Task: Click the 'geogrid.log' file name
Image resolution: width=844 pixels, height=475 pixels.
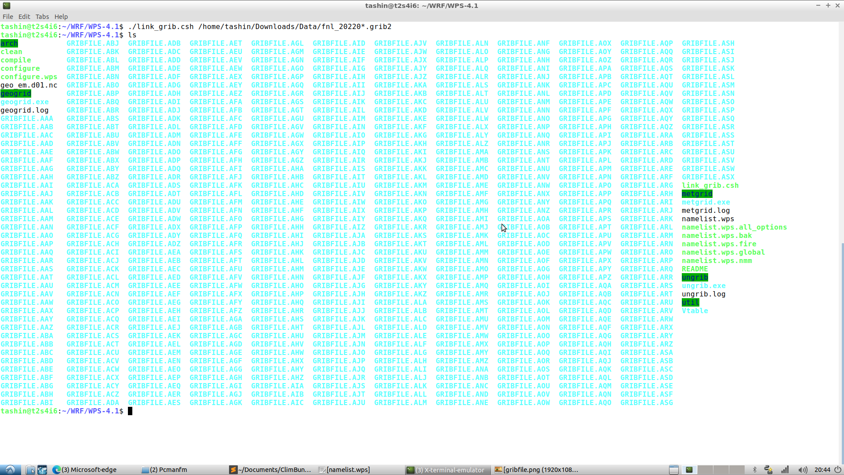Action: [x=25, y=110]
